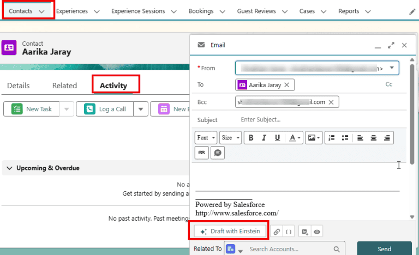Click the Bold formatting icon
Screen dimensions: 419x255
click(250, 138)
